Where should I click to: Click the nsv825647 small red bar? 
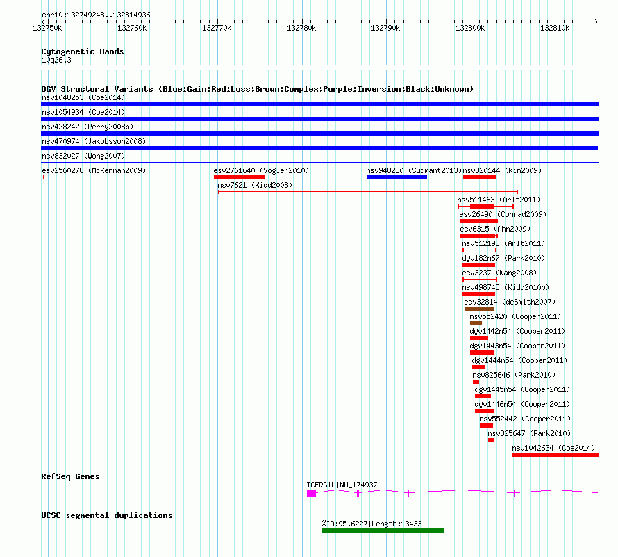point(491,440)
